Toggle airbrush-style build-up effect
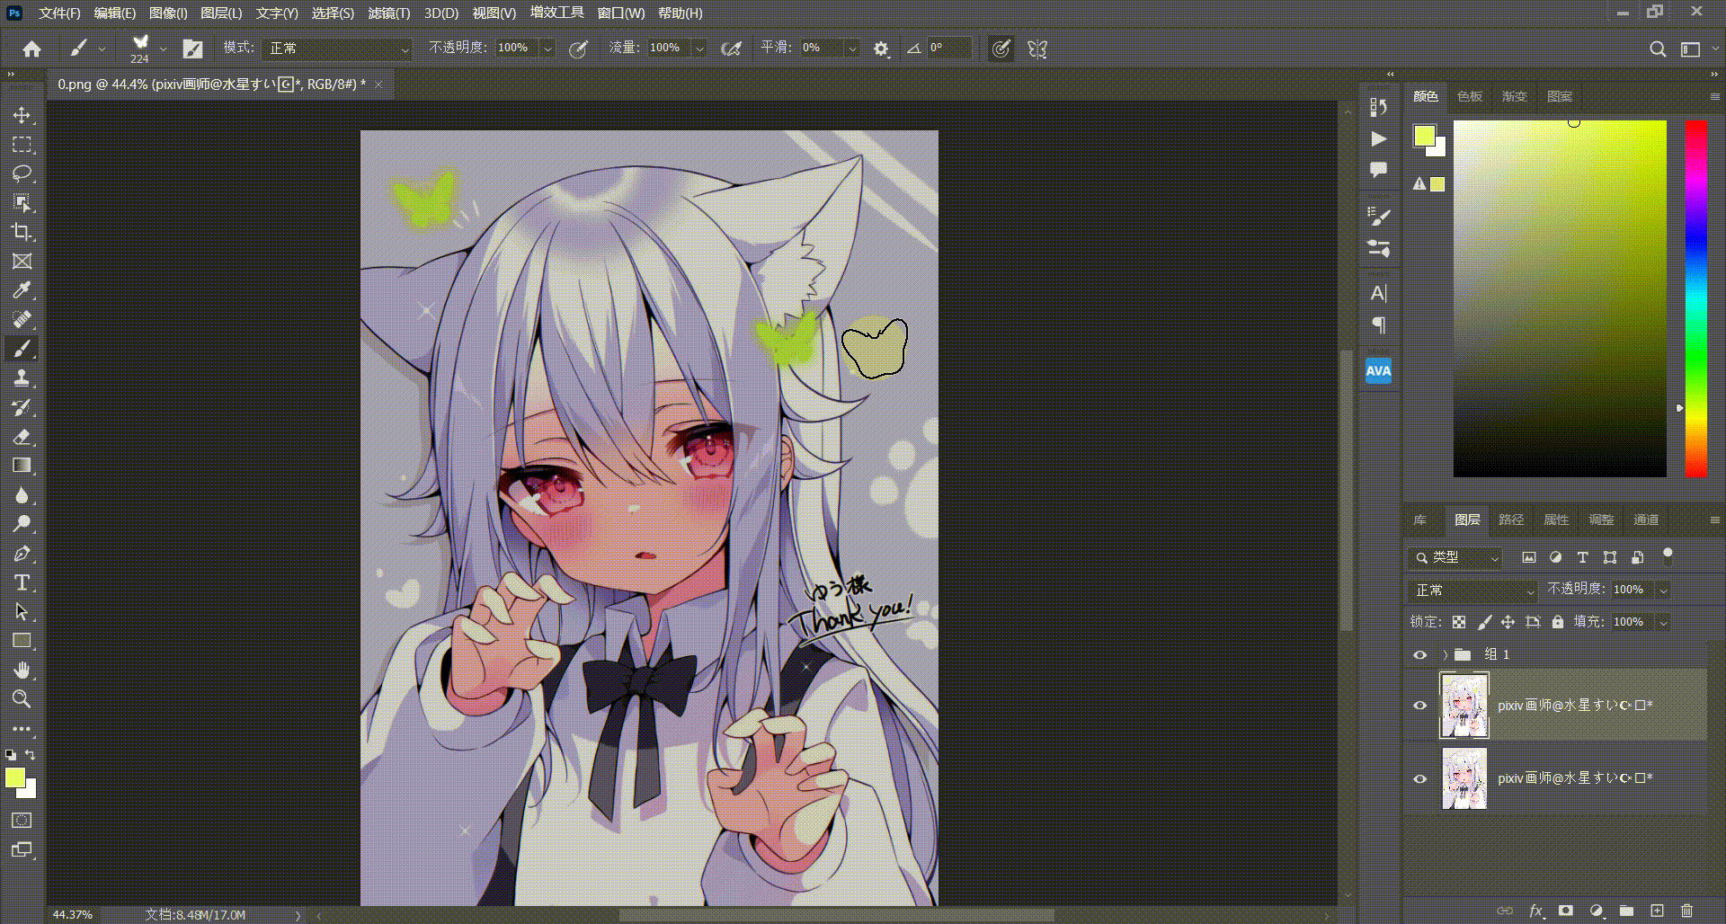 [732, 49]
